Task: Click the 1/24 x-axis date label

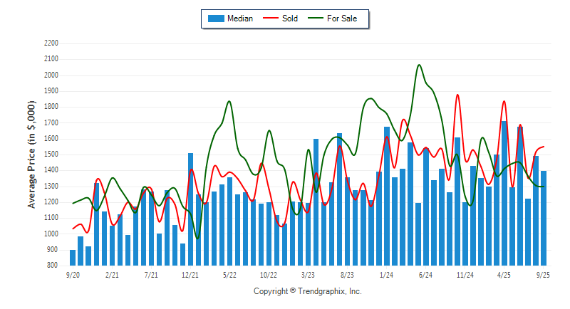Action: tap(387, 274)
